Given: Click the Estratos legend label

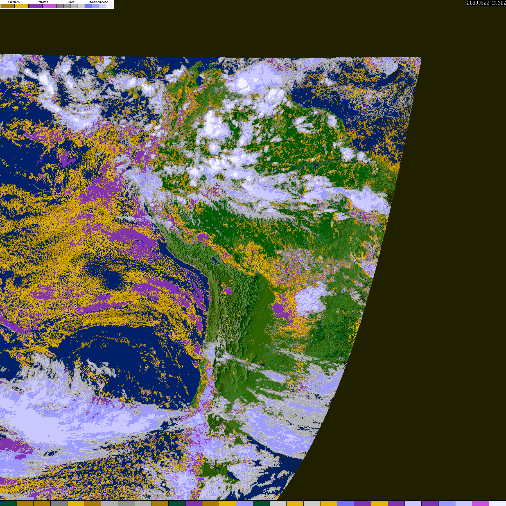Looking at the screenshot, I should coord(42,2).
